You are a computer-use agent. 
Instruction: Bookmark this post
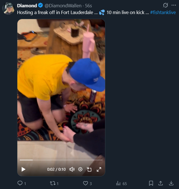tap(151, 183)
